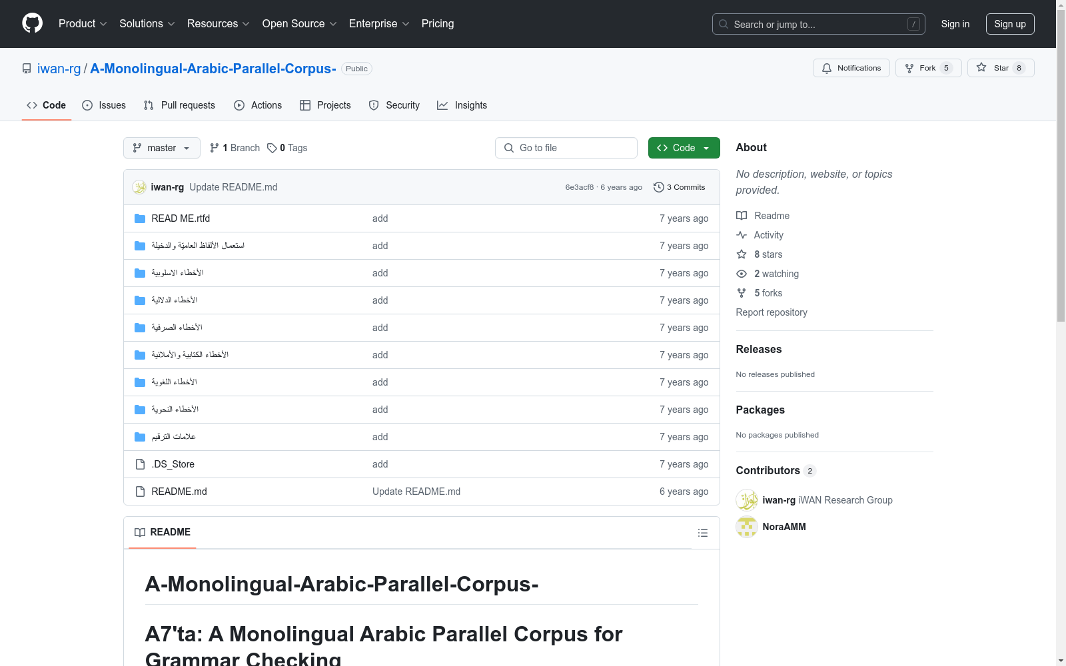1066x666 pixels.
Task: Click the repository icon before iwan-rg
Action: [x=27, y=69]
